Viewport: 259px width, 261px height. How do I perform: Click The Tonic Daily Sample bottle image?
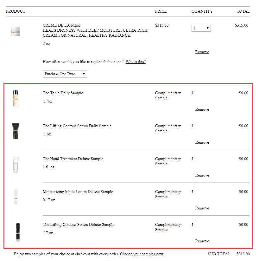click(x=16, y=98)
